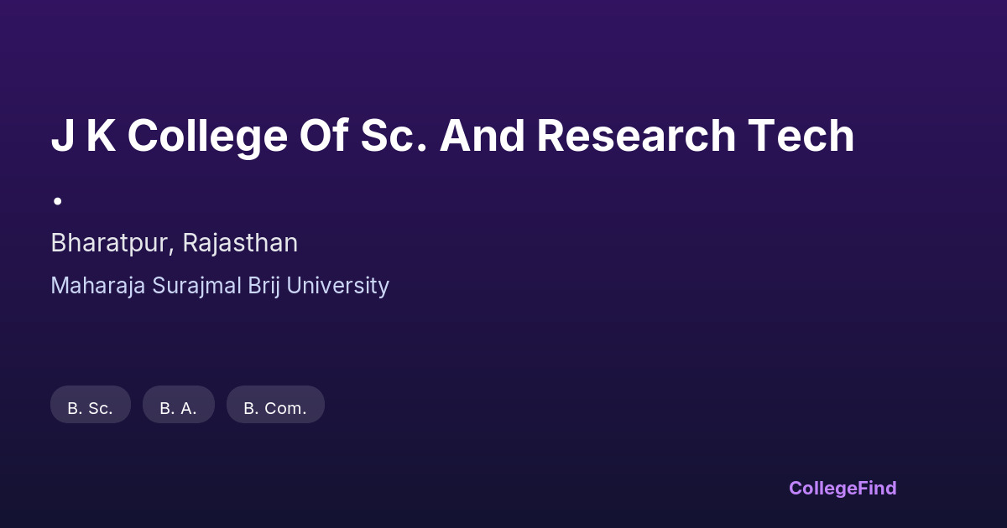Click the word "Maharaja" in the university name

(x=98, y=286)
